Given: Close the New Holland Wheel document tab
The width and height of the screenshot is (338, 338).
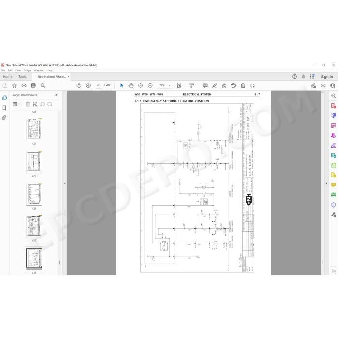Looking at the screenshot, I should [68, 76].
